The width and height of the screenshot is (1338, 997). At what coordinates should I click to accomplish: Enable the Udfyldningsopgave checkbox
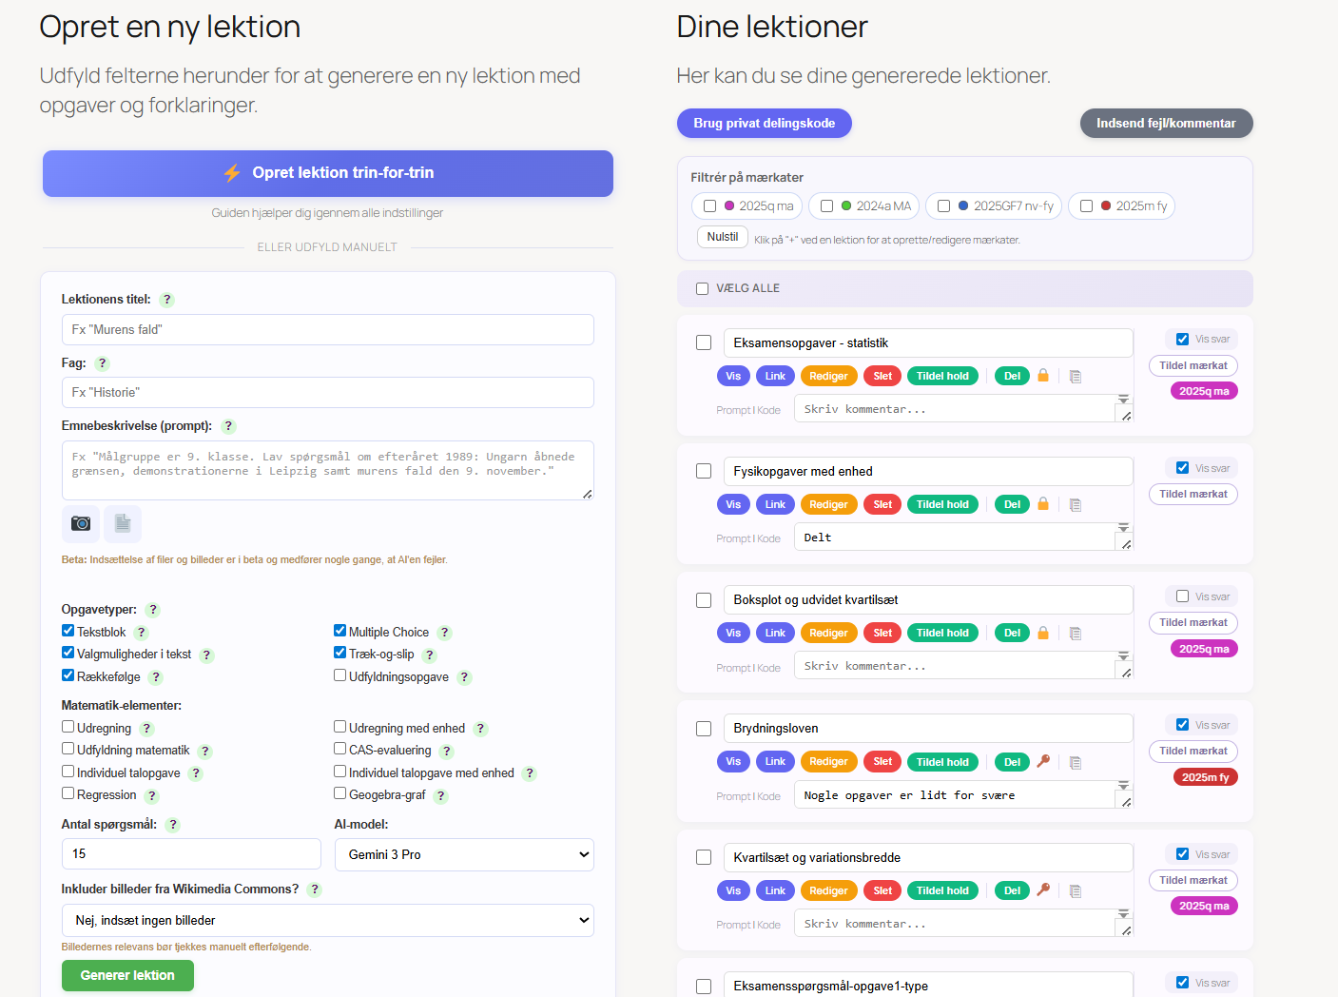click(339, 675)
